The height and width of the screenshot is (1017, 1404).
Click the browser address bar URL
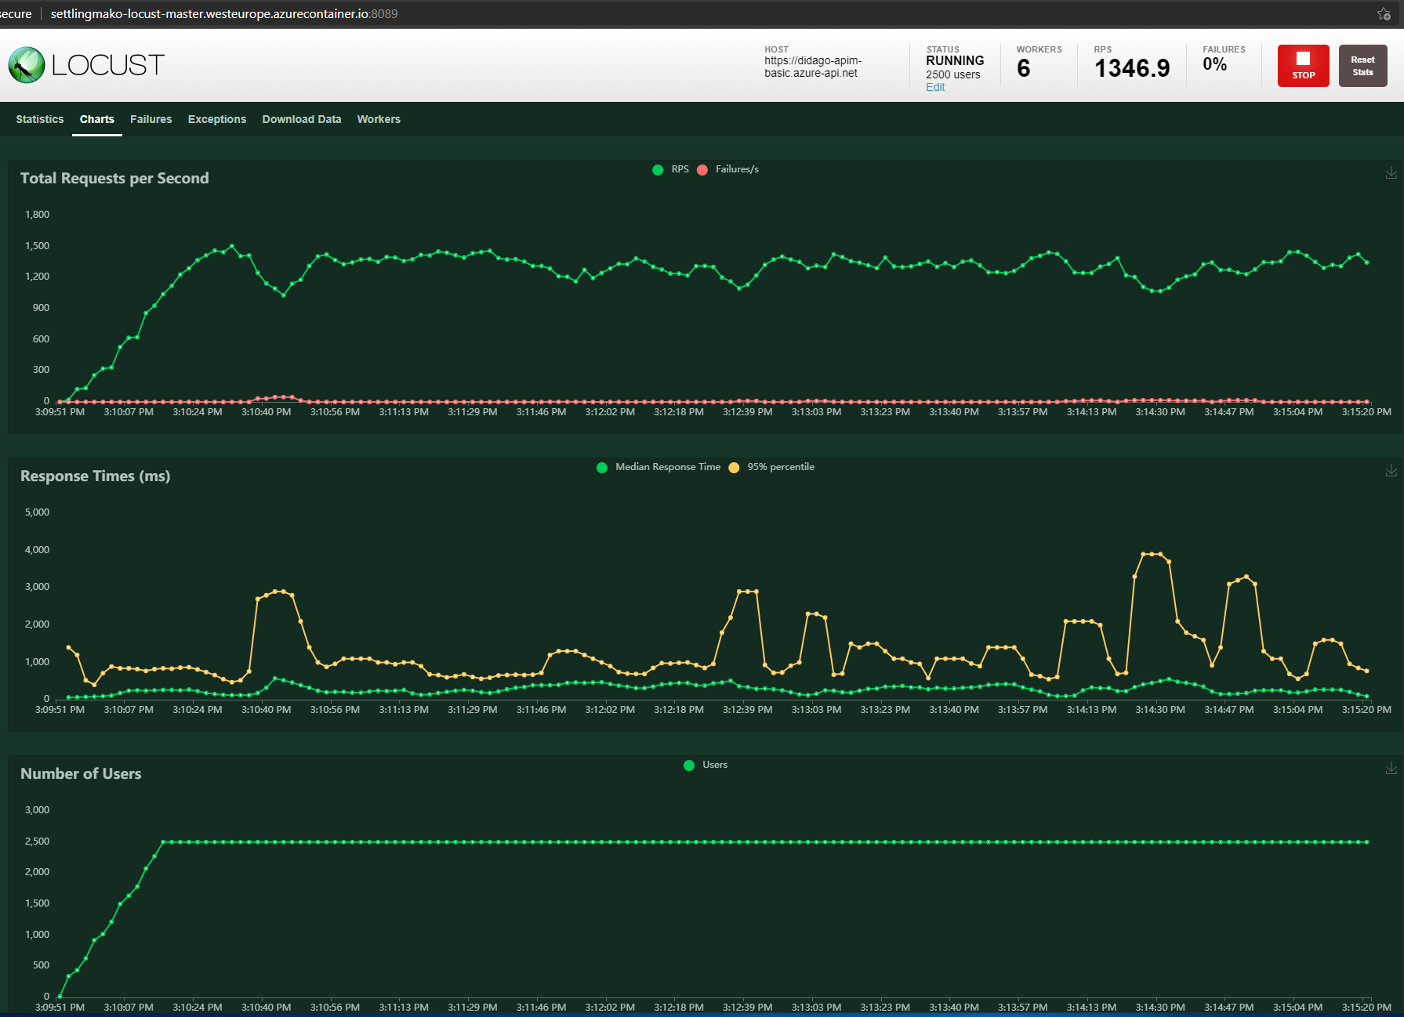point(224,14)
